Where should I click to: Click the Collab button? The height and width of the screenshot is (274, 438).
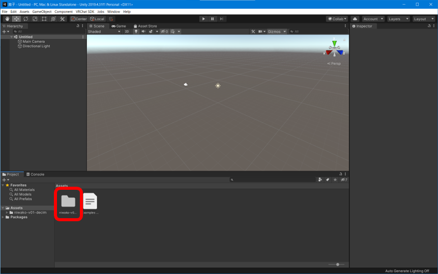337,19
